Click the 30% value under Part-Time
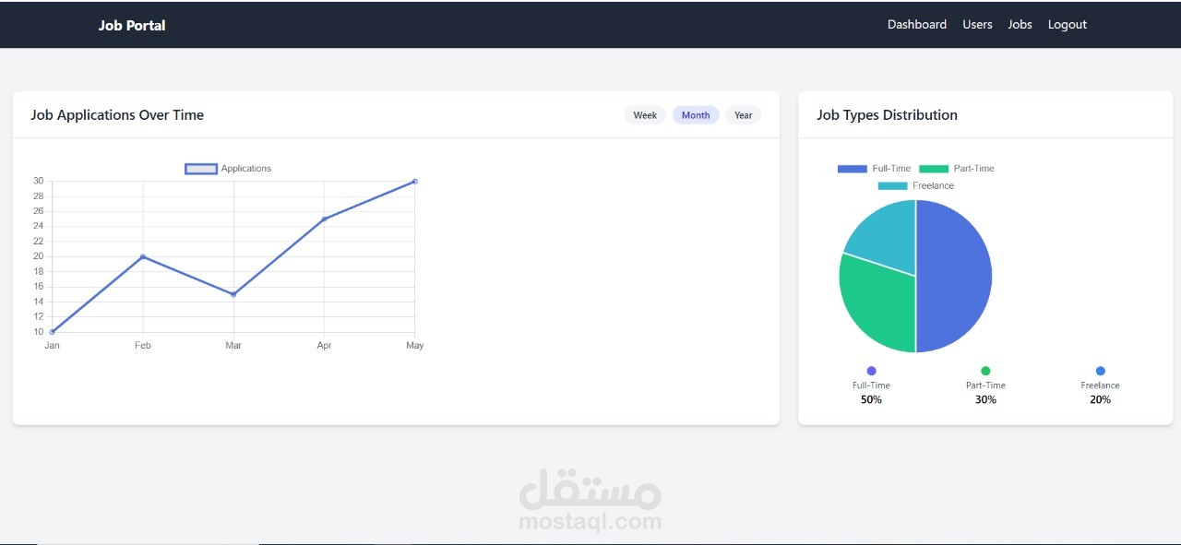 (x=985, y=399)
